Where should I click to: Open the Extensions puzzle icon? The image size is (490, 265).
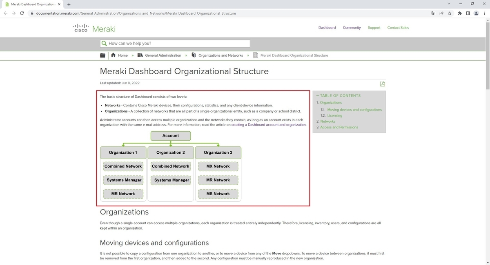coord(459,13)
